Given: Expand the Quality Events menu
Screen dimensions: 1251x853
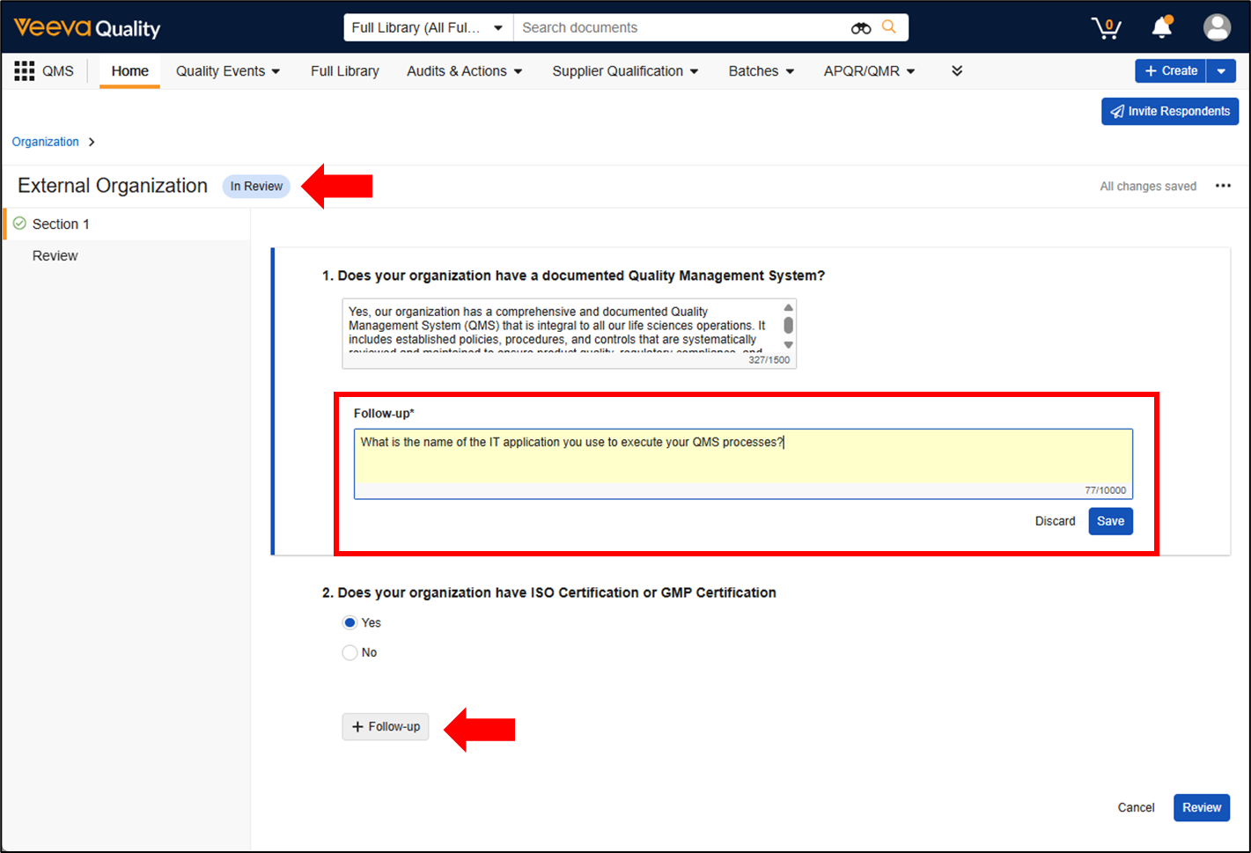Looking at the screenshot, I should (x=227, y=71).
